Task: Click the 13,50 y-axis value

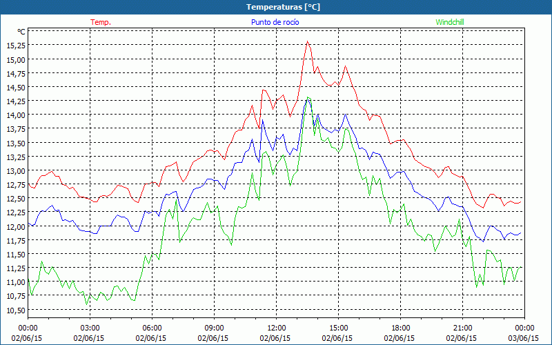Action: coord(16,143)
